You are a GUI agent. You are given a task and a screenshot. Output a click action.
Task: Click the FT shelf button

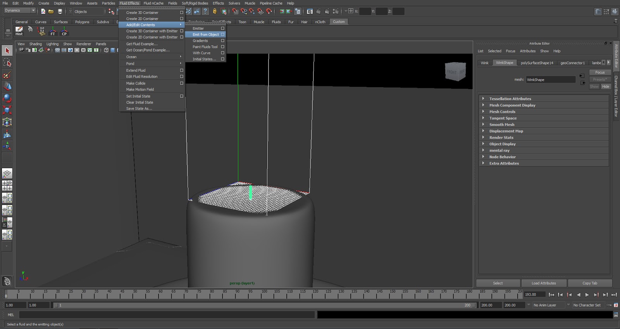(x=53, y=31)
